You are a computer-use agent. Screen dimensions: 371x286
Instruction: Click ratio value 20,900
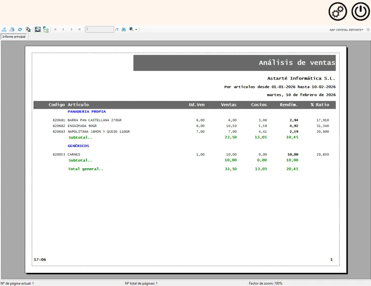click(323, 131)
